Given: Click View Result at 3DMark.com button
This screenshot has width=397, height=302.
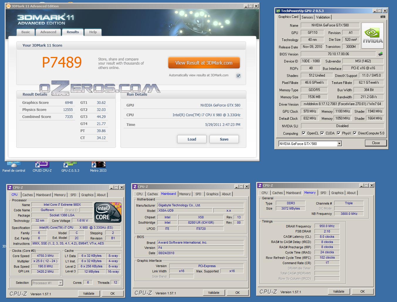Looking at the screenshot, I should click(204, 63).
